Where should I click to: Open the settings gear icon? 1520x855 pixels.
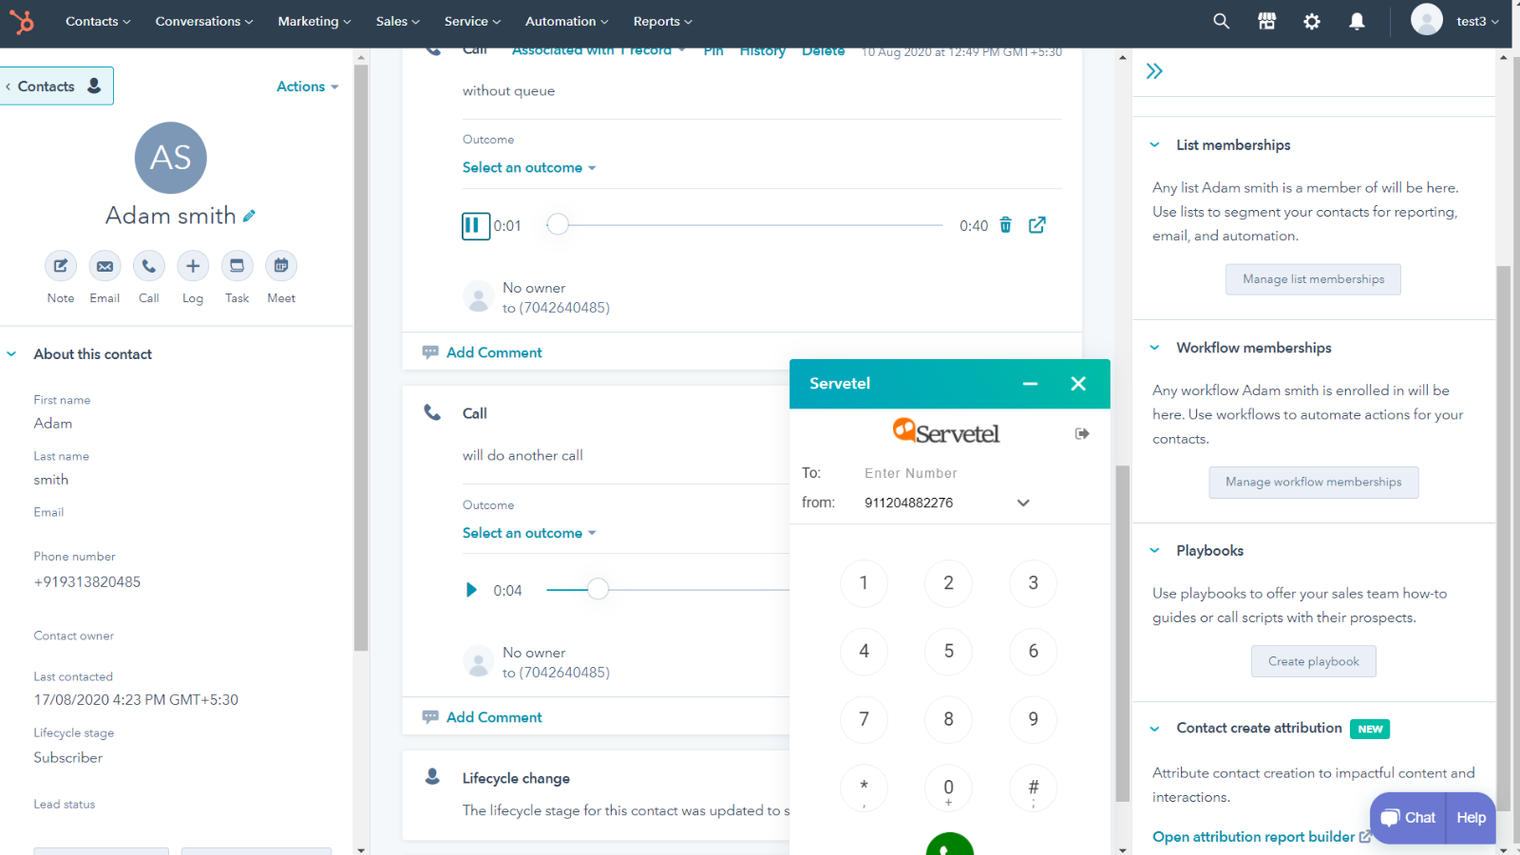point(1312,21)
